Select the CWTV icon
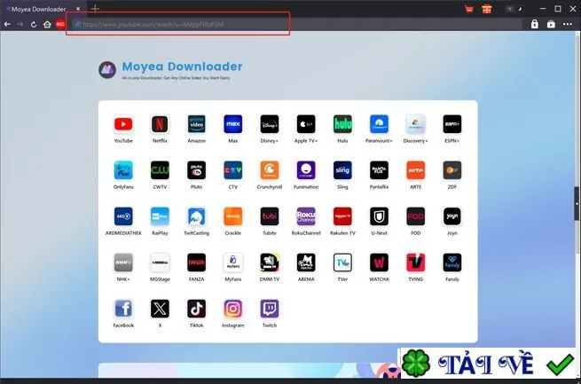Screen dimensions: 581x384 (x=160, y=170)
